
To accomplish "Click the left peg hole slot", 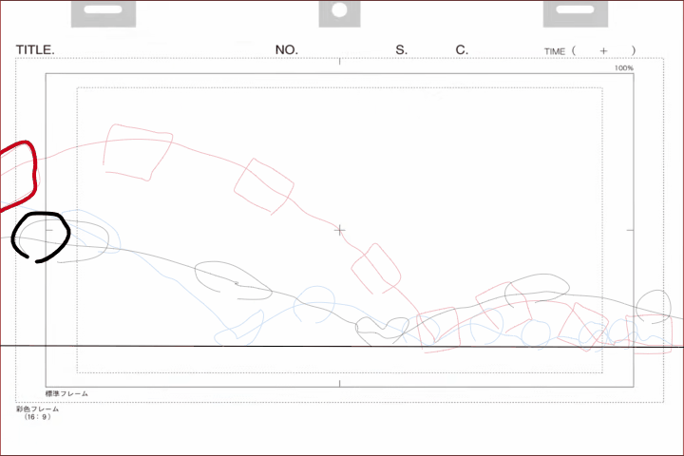I will click(103, 11).
